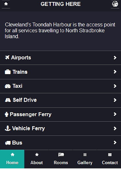121x169 pixels.
Task: Click the road icon beside Self Drive
Action: [8, 100]
